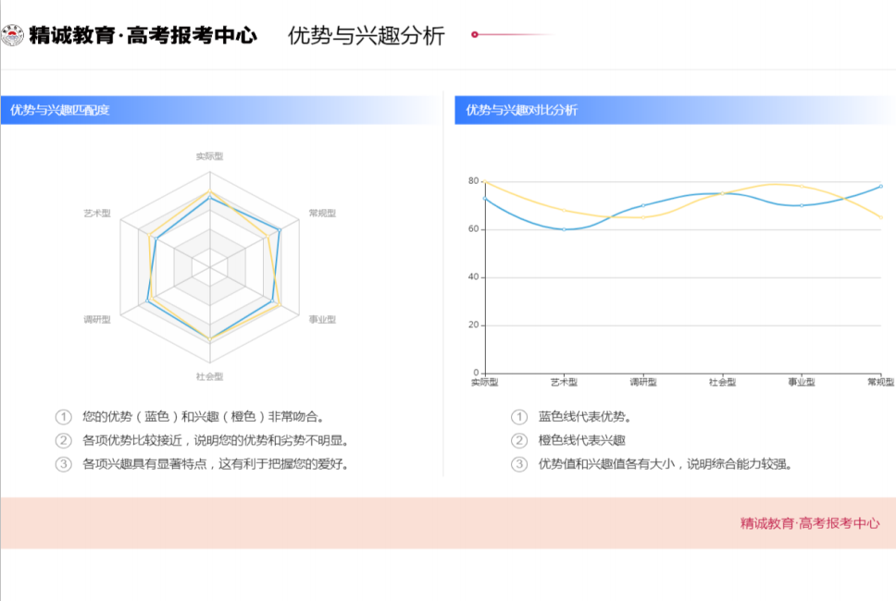896x601 pixels.
Task: Click the 优势与兴趣分析 page heading
Action: [x=367, y=36]
